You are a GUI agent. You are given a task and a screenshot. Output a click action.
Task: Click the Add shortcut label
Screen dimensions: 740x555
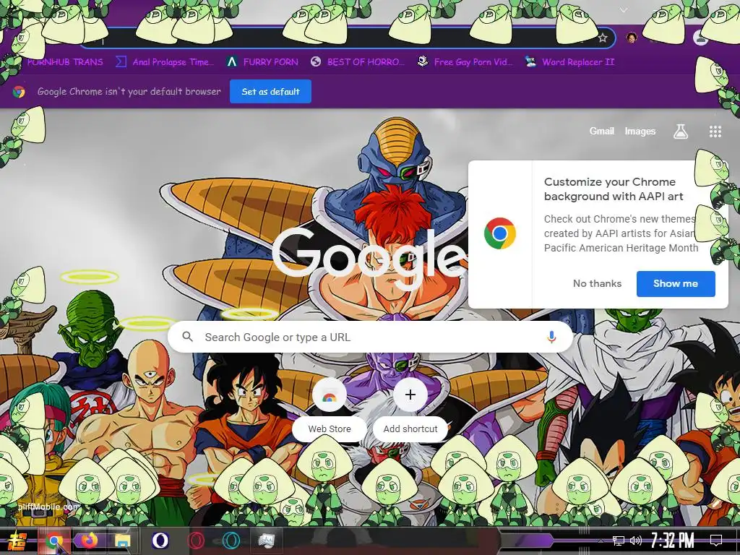(410, 429)
